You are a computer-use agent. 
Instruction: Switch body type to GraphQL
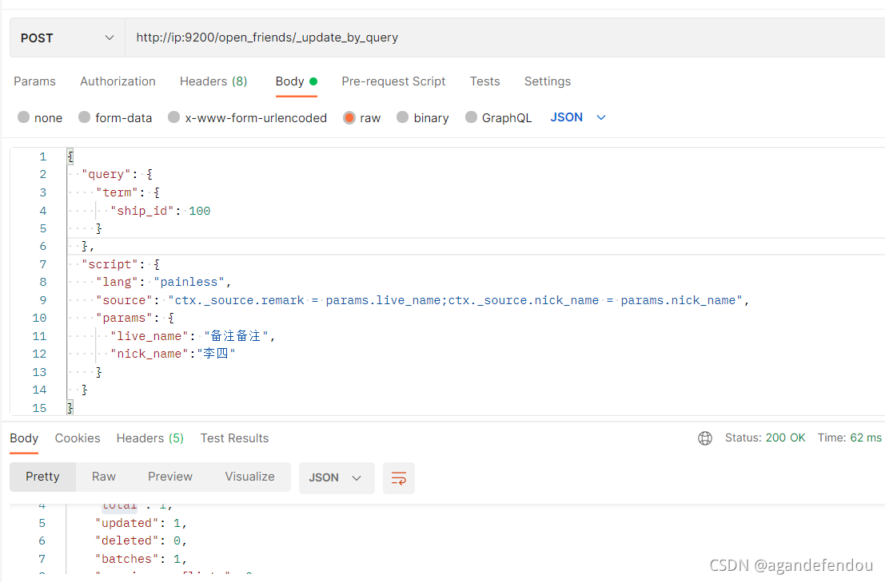[472, 117]
